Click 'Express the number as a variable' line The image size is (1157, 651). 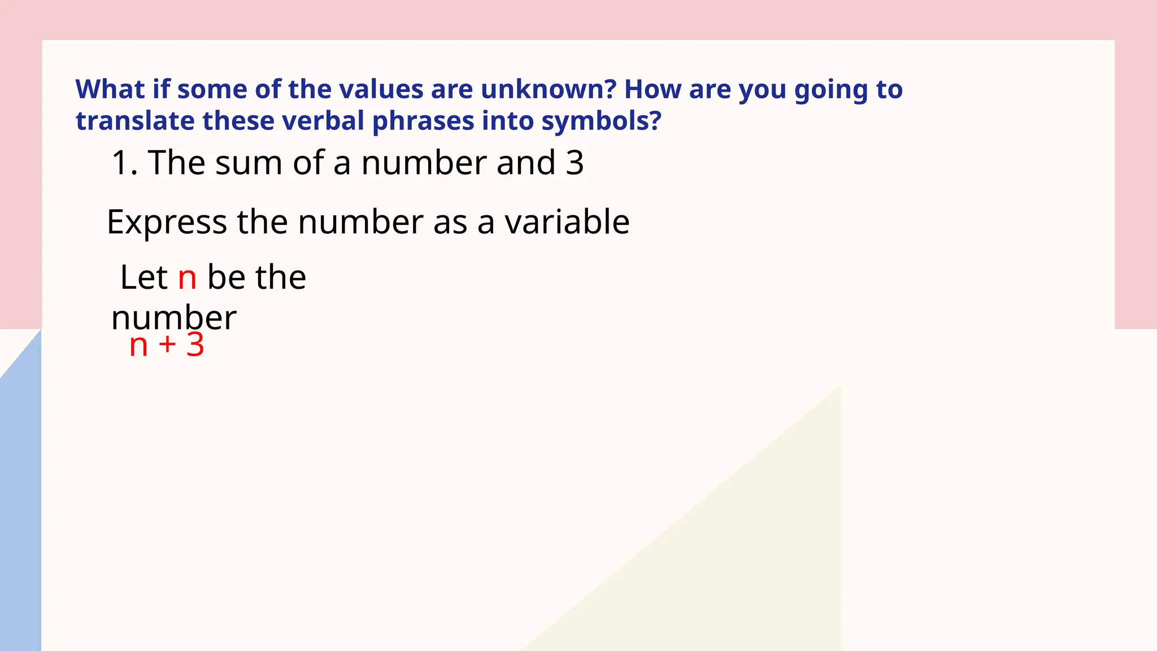click(x=368, y=222)
